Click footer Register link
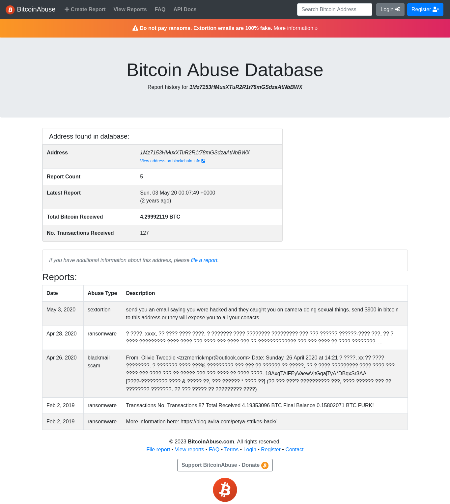Screen dimensions: 450x504 click(x=271, y=450)
